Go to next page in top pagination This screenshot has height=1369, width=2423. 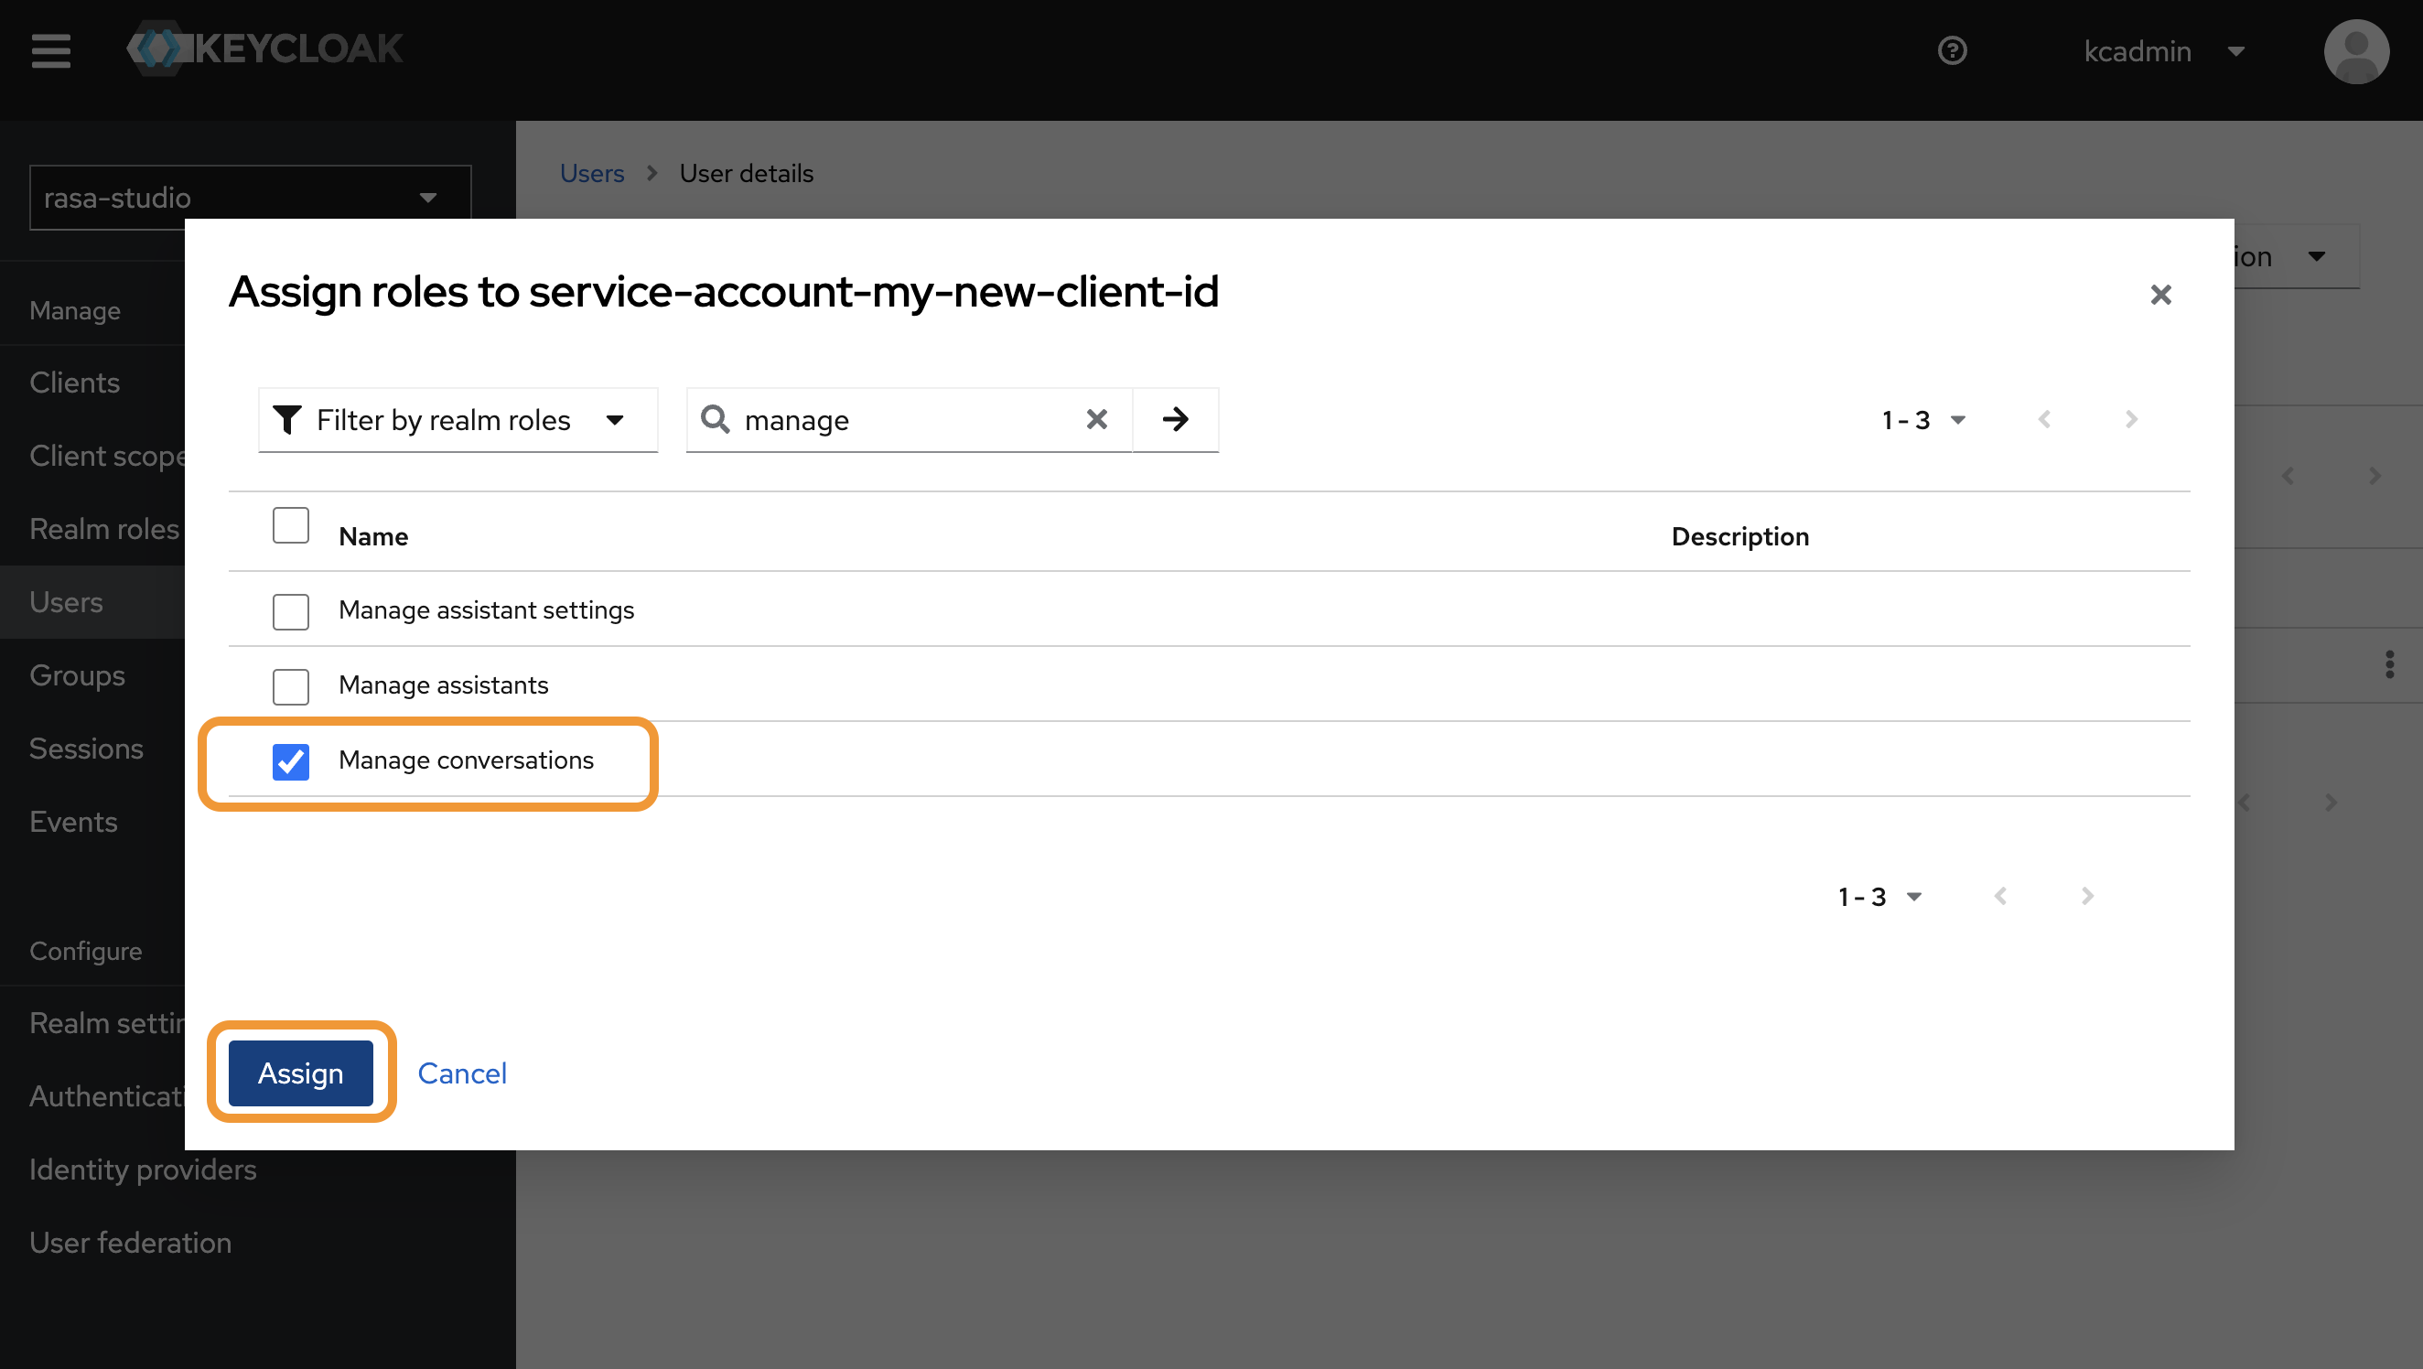(2131, 420)
